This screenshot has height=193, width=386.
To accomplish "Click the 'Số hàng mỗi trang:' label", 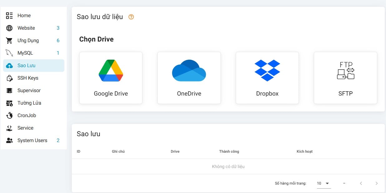I will (290, 183).
